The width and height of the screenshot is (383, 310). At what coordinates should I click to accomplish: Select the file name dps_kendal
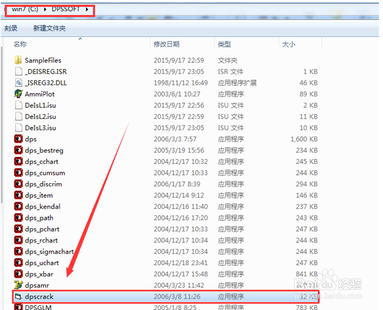(42, 206)
